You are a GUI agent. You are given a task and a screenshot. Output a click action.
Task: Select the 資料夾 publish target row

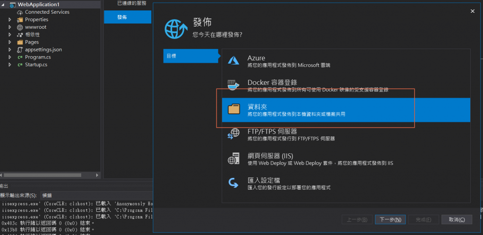pyautogui.click(x=346, y=110)
